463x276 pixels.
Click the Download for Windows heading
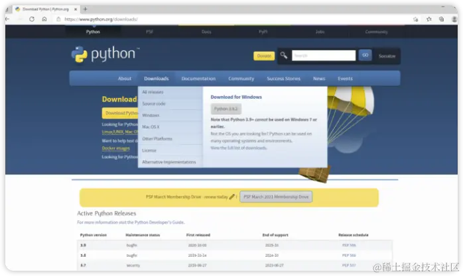coord(236,97)
